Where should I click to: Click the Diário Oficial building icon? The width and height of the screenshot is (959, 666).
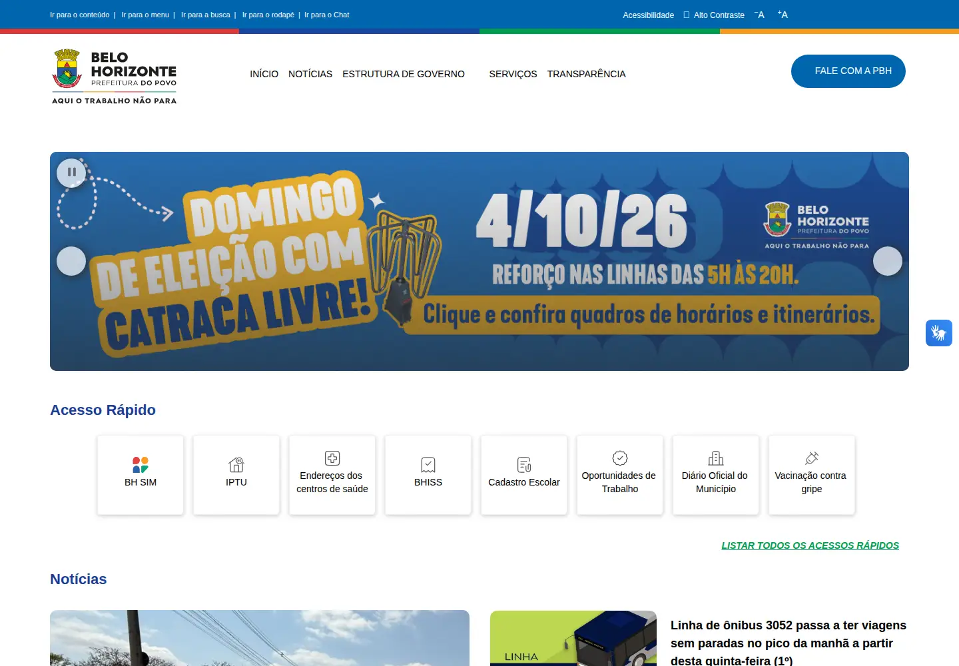click(x=716, y=458)
